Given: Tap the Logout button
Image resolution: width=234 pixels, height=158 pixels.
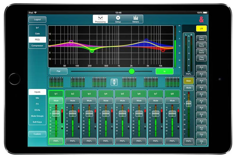Looking at the screenshot, I should coord(37,19).
